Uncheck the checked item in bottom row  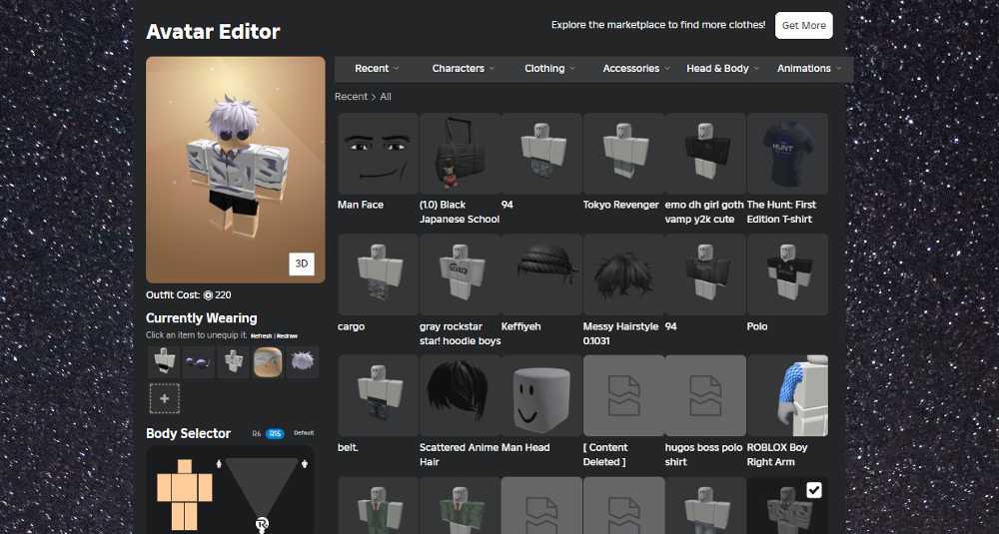[x=814, y=490]
